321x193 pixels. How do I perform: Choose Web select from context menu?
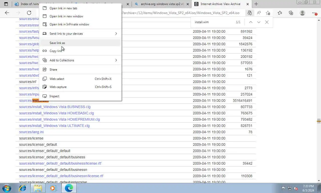pos(80,79)
